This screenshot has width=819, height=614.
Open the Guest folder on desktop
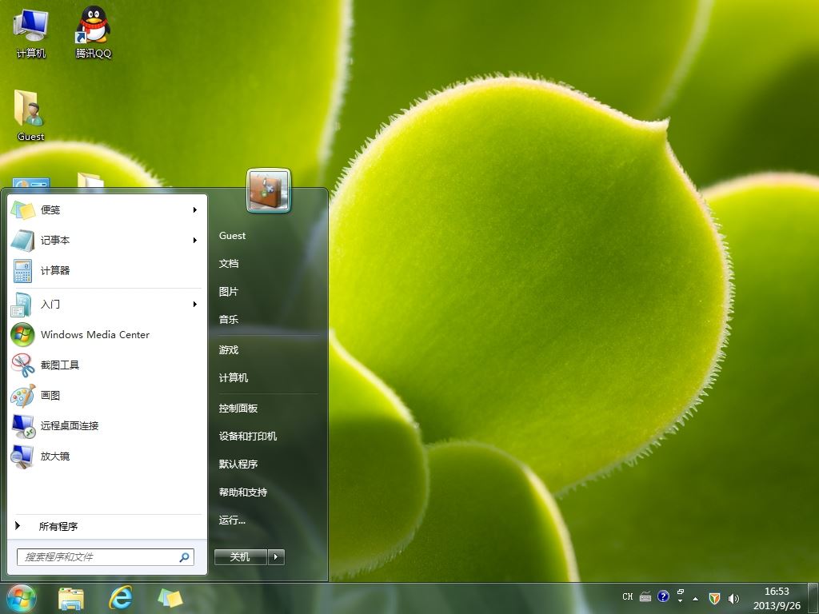click(30, 116)
